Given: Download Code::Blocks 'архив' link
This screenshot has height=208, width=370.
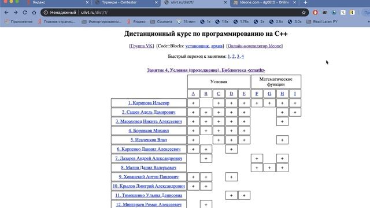Looking at the screenshot, I should click(217, 46).
